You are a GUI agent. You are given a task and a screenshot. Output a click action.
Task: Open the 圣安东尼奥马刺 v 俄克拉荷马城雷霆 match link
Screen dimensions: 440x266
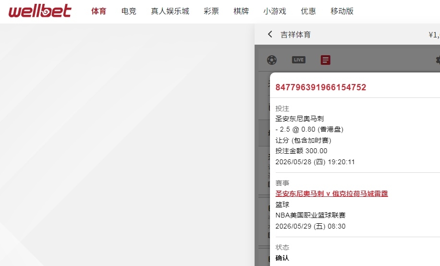pyautogui.click(x=332, y=193)
